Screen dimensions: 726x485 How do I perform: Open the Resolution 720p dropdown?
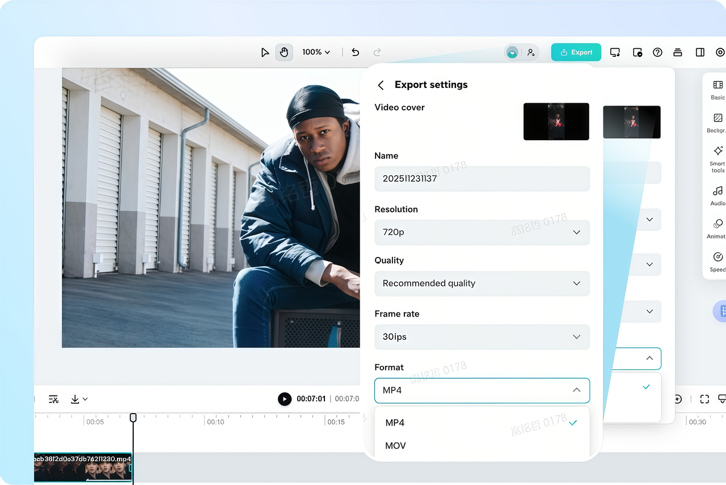[x=576, y=232]
